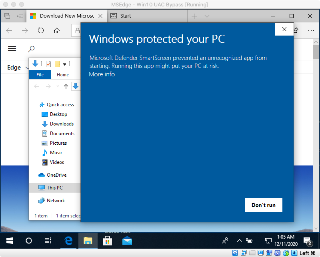
Task: Click the Don't run button
Action: (264, 205)
